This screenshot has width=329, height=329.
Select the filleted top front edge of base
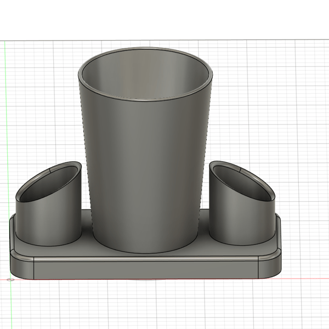(x=146, y=259)
